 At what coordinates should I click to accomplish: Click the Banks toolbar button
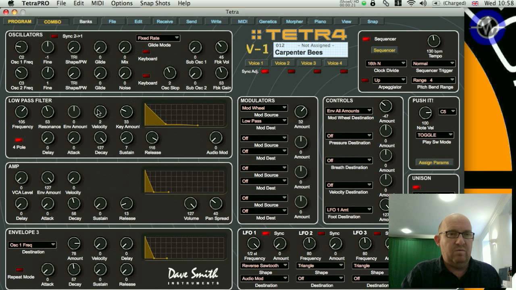coord(86,22)
